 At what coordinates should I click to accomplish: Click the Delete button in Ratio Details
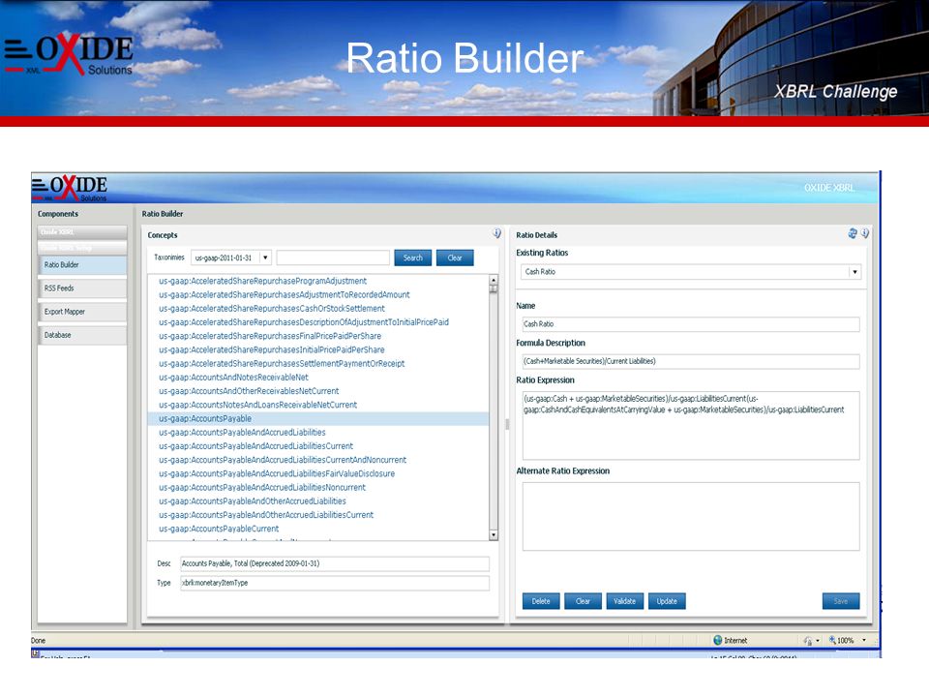tap(541, 601)
